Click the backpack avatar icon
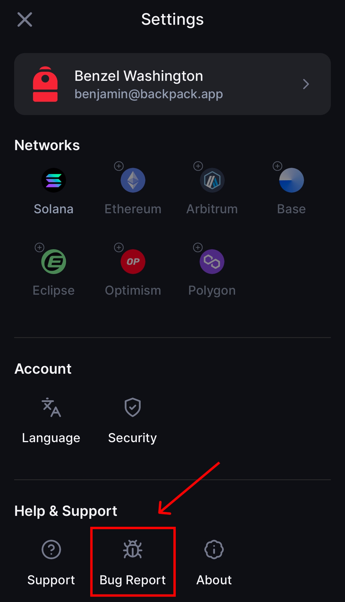345x602 pixels. coord(45,84)
